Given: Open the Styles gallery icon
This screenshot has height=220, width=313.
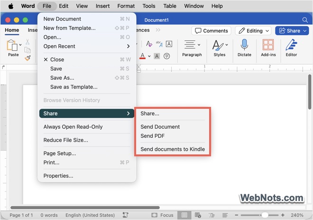Looking at the screenshot, I should 218,45.
